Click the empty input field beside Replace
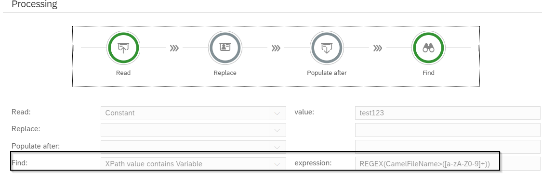The width and height of the screenshot is (542, 174). [448, 130]
